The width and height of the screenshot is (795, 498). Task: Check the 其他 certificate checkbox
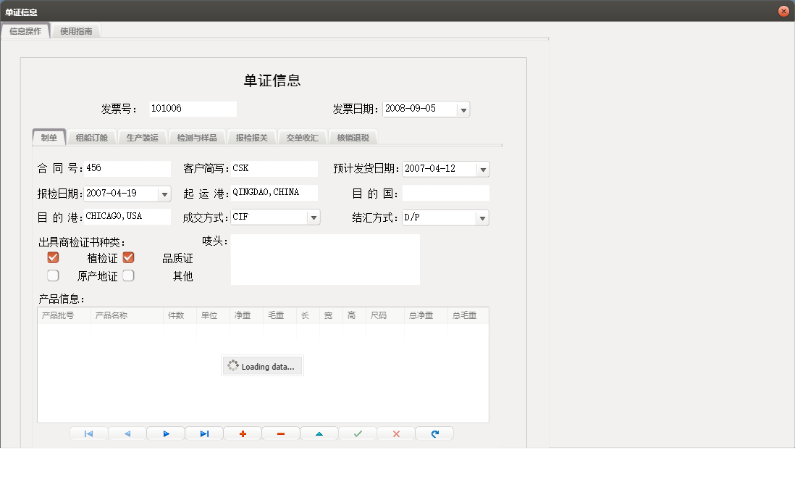(x=127, y=275)
